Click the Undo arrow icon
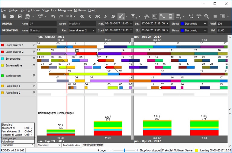 53,16
